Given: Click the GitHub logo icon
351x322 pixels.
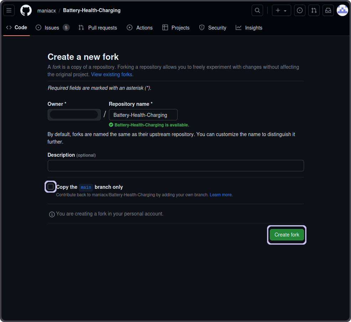Looking at the screenshot, I should (26, 10).
